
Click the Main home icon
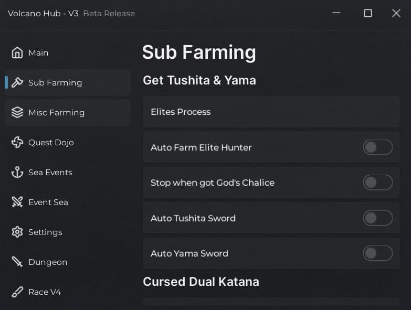[17, 53]
